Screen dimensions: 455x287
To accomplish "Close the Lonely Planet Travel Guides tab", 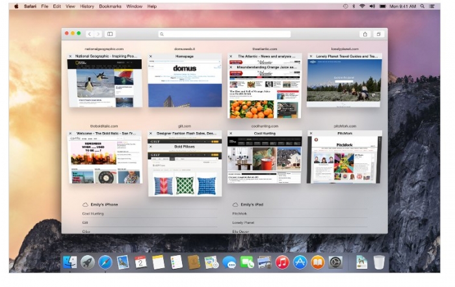I will tap(311, 56).
